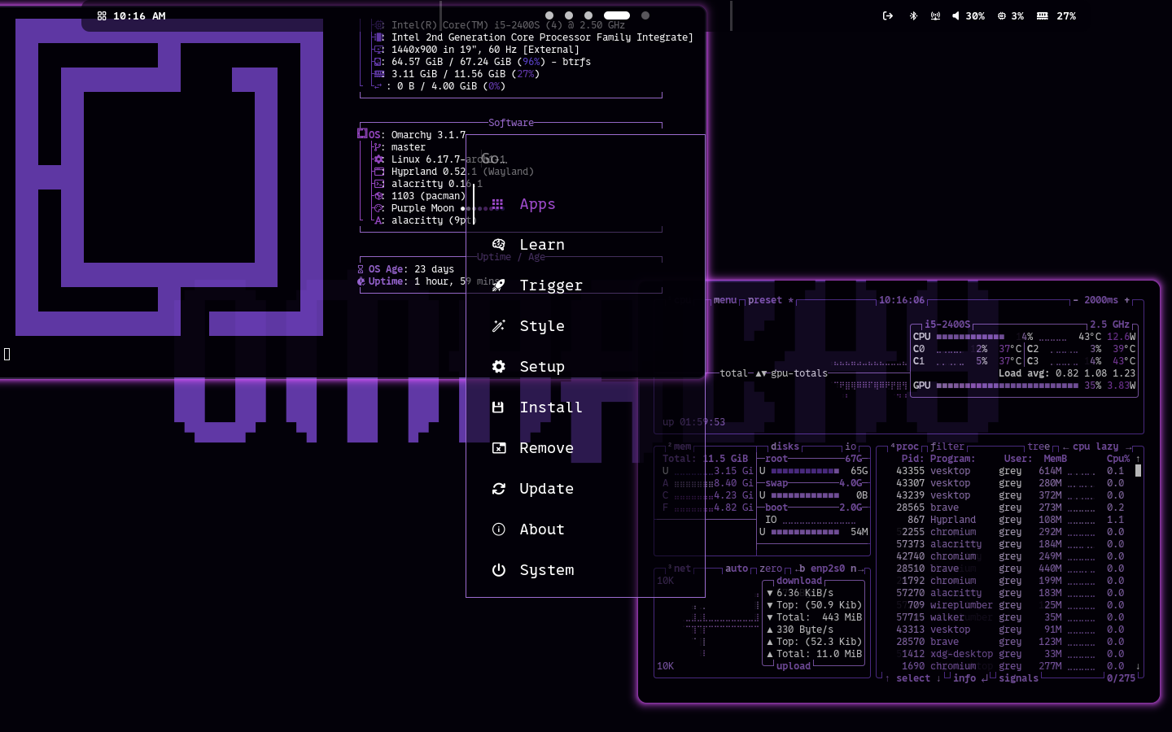Toggle io mode in btop disks box
This screenshot has width=1172, height=732.
click(x=851, y=447)
